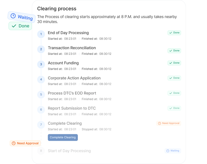The width and height of the screenshot is (207, 164).
Task: Click the Complete Clearing blue button
Action: click(63, 137)
